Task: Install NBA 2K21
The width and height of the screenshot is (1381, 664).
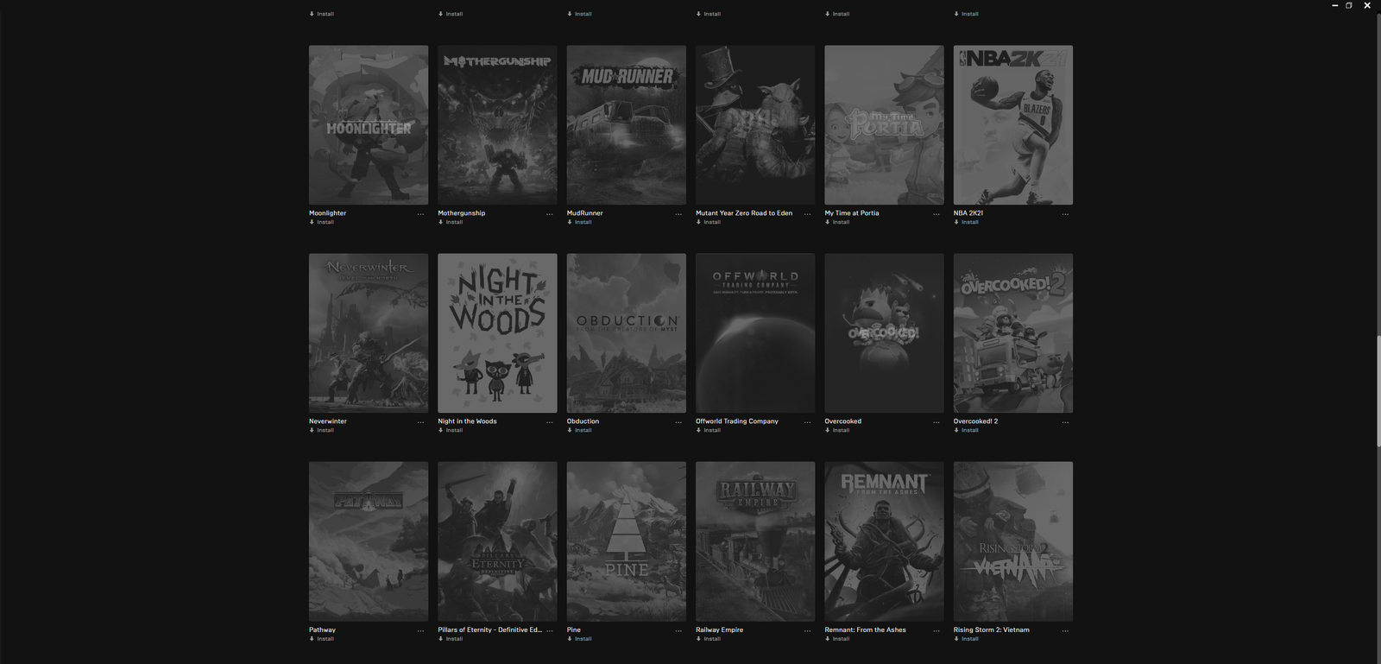Action: (x=966, y=222)
